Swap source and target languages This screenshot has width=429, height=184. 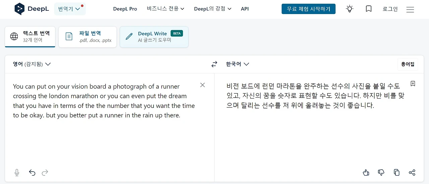tap(214, 64)
